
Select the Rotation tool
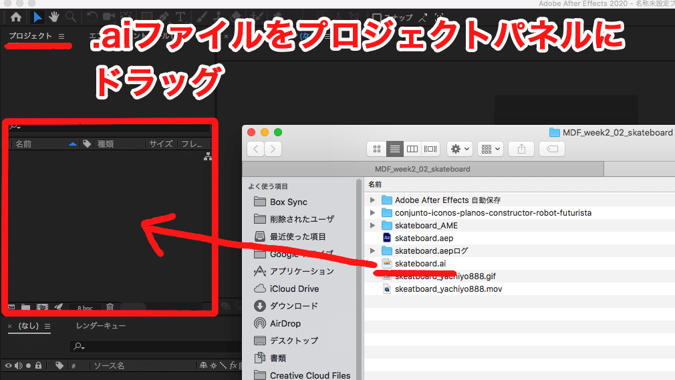[x=92, y=17]
